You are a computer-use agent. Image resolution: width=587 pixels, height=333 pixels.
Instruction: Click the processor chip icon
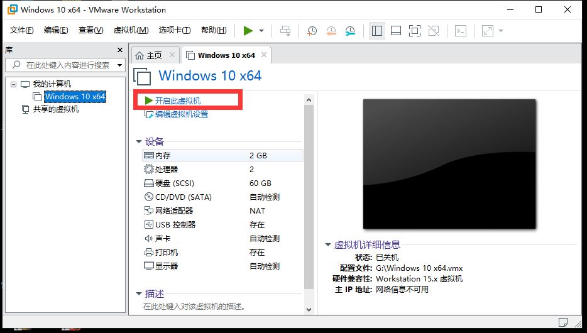point(149,169)
